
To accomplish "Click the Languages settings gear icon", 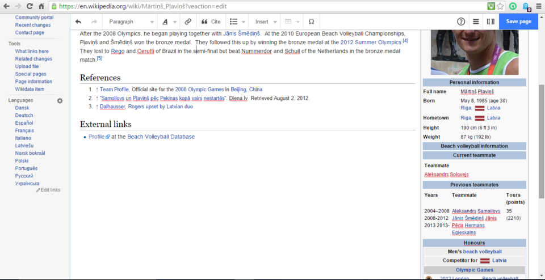I will tap(60, 101).
